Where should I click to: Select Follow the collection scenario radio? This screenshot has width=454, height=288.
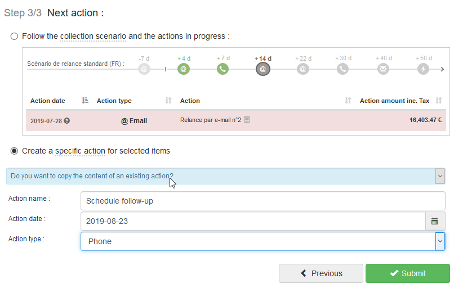click(x=14, y=36)
